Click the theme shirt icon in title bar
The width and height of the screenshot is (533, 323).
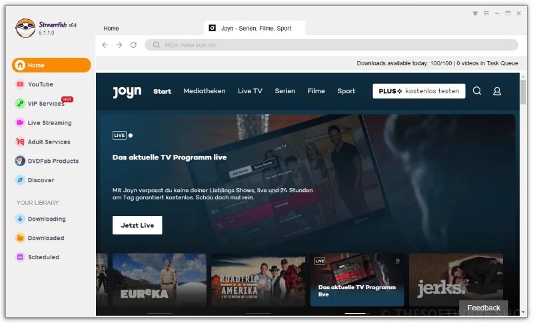click(475, 13)
